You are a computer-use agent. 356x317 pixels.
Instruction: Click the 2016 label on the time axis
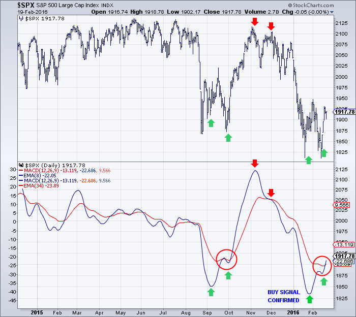coord(293,312)
